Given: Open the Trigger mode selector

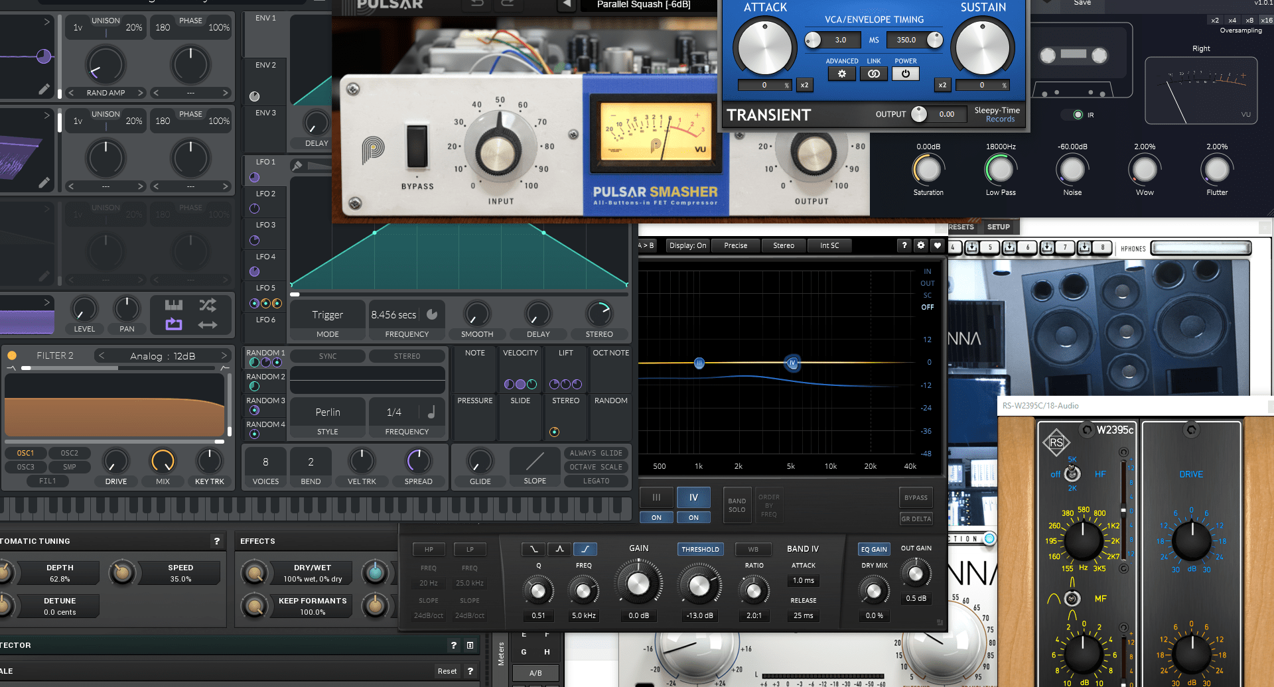Looking at the screenshot, I should (328, 315).
